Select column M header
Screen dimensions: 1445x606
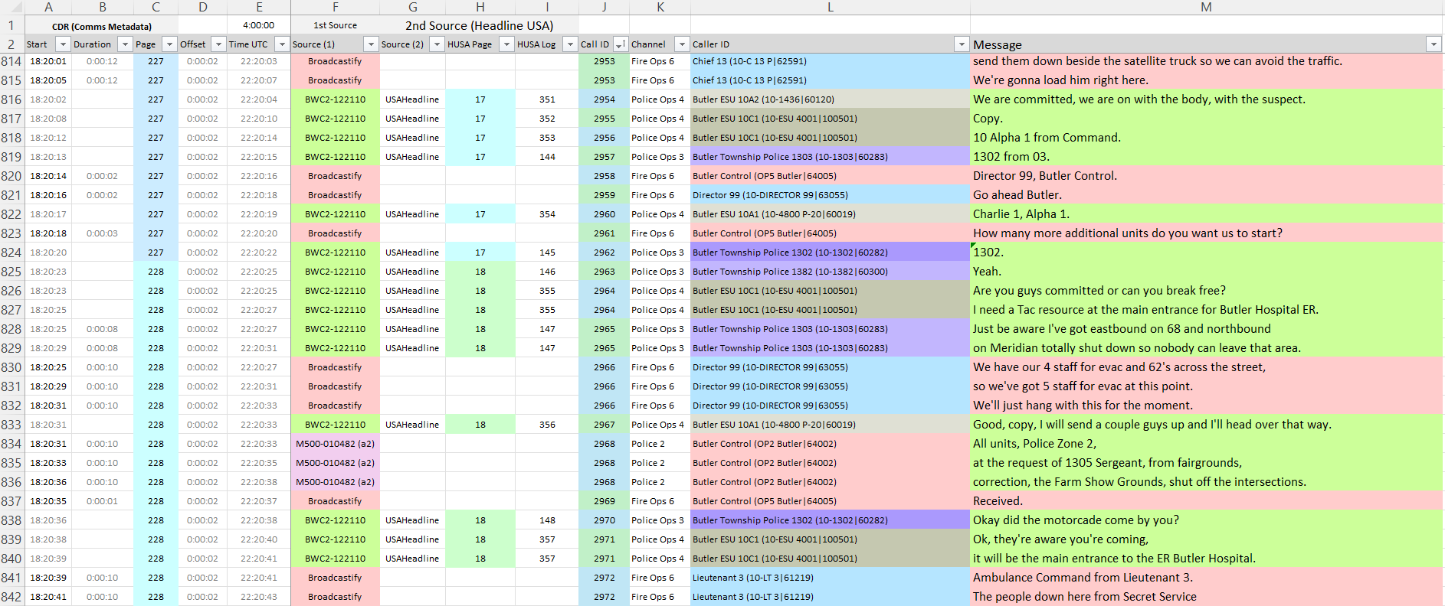point(1207,8)
